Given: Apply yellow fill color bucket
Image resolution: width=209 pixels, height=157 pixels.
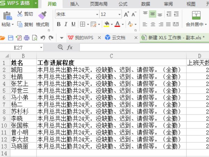Looking at the screenshot, I should (106, 24).
